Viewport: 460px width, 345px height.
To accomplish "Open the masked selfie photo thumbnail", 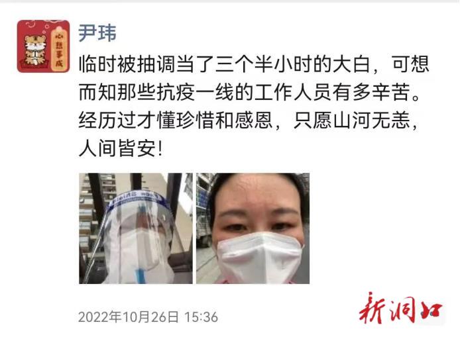I will (x=253, y=228).
